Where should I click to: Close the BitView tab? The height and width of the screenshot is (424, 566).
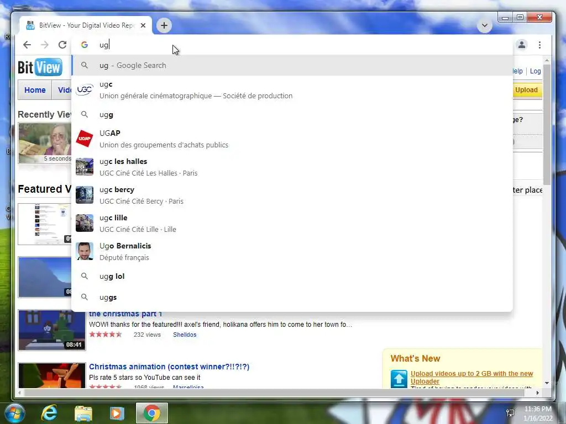pos(143,25)
